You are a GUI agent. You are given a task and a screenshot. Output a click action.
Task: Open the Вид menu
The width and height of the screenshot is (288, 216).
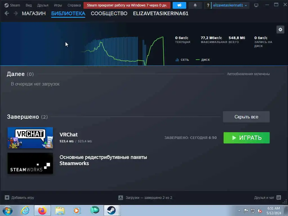pos(29,5)
